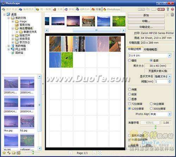Click the grey rounded badge in the top bar
Image resolution: width=176 pixels, height=157 pixels.
coord(141,9)
